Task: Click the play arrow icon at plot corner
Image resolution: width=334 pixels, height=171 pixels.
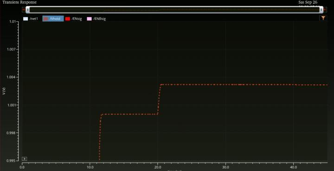Action: click(x=25, y=158)
